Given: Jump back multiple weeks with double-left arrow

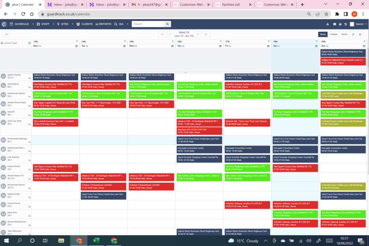Looking at the screenshot, I should (x=162, y=34).
